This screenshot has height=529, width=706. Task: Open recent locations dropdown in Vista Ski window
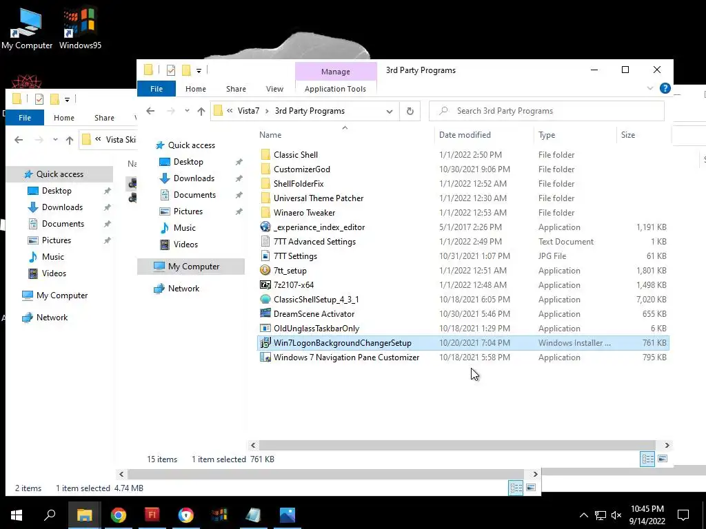pos(55,140)
